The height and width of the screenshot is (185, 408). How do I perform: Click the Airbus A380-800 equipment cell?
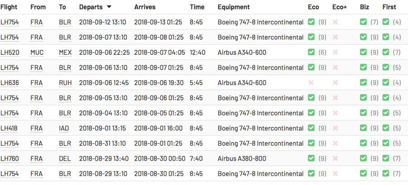[x=242, y=158]
